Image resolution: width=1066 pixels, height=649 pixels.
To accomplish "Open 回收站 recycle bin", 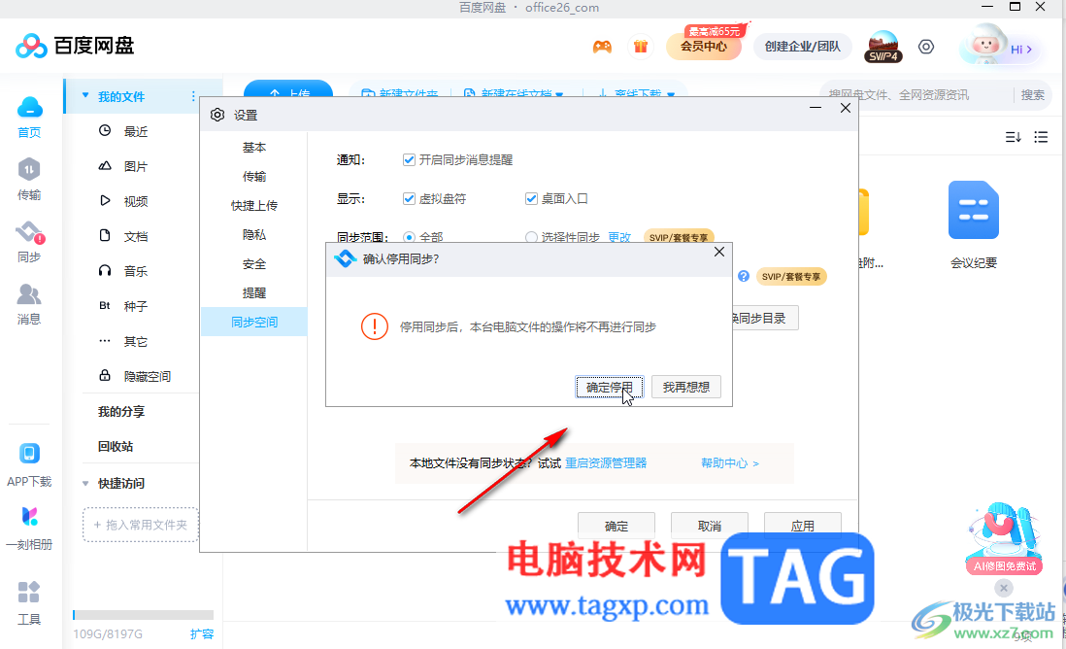I will 116,446.
